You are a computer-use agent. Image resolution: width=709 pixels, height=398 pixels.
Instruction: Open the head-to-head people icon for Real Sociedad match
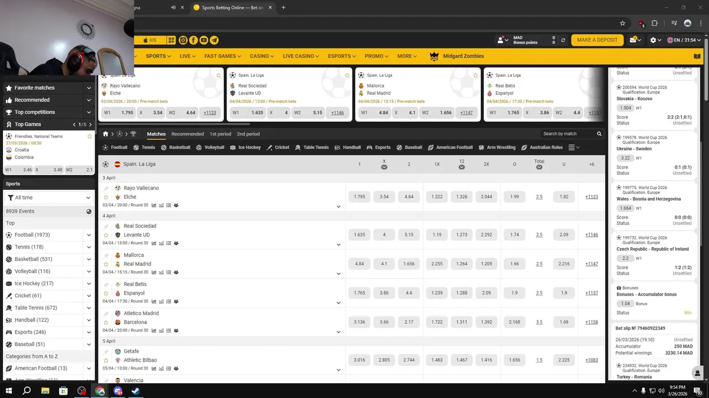point(176,243)
